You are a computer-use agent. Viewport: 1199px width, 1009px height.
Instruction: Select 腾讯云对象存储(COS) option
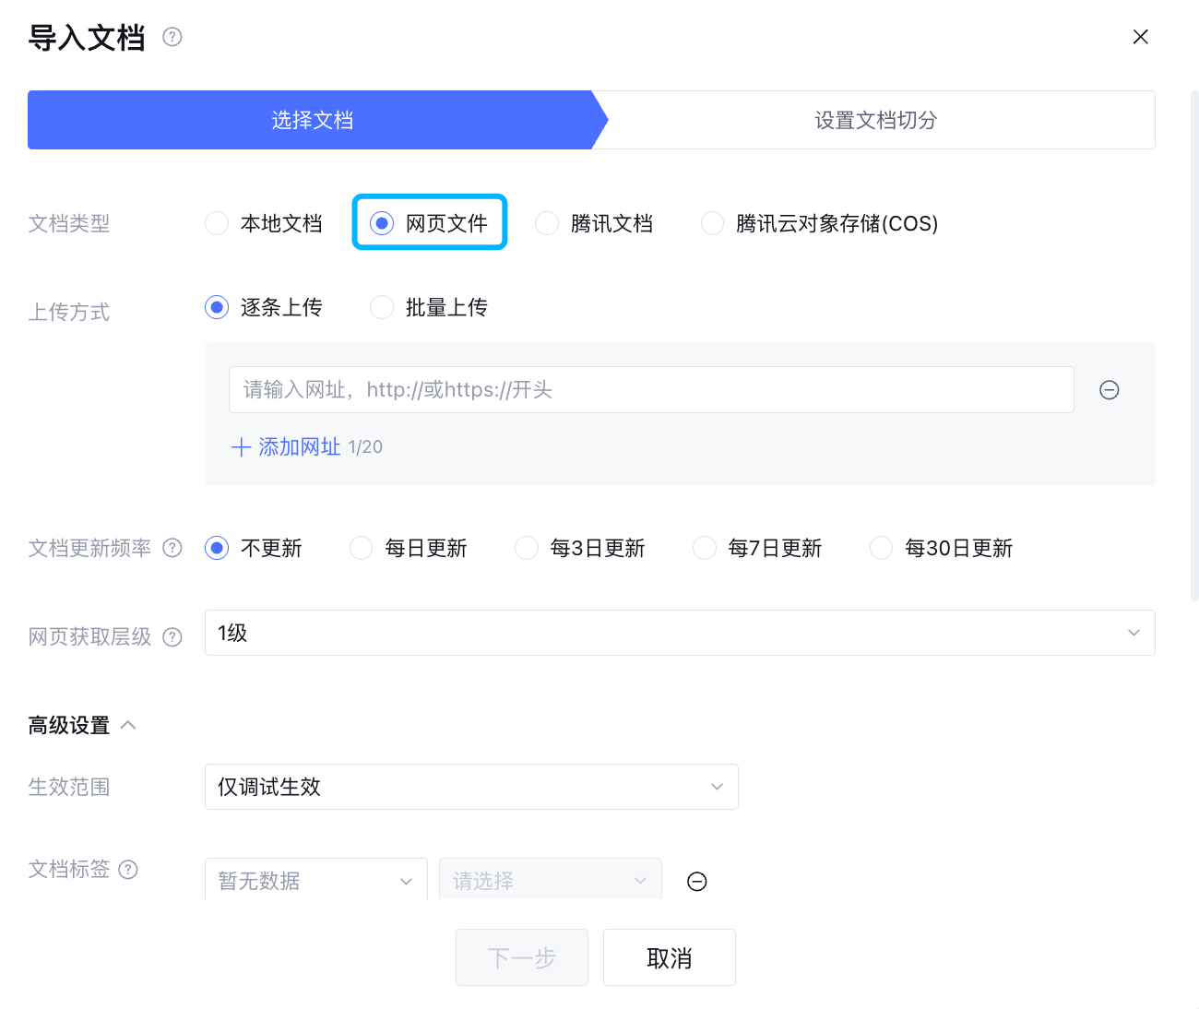coord(712,223)
